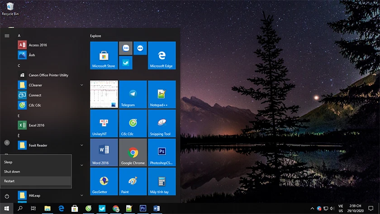Image resolution: width=380 pixels, height=214 pixels.
Task: Launch the Microsoft Edge tile
Action: 162,55
